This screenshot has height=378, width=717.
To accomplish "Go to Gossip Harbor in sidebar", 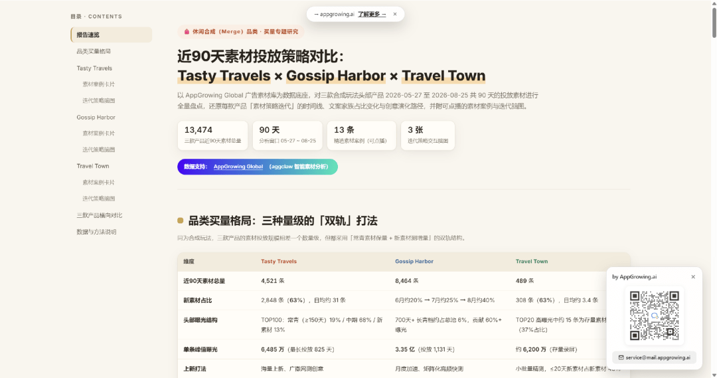I will click(x=96, y=117).
